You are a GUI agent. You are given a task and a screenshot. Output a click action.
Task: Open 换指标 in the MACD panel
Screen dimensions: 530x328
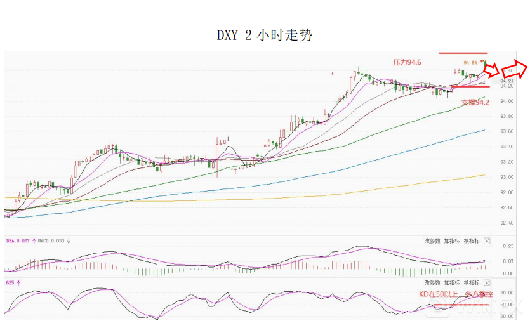tap(470, 241)
